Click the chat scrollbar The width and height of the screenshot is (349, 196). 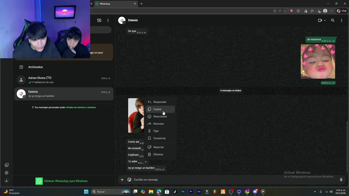pos(347,146)
